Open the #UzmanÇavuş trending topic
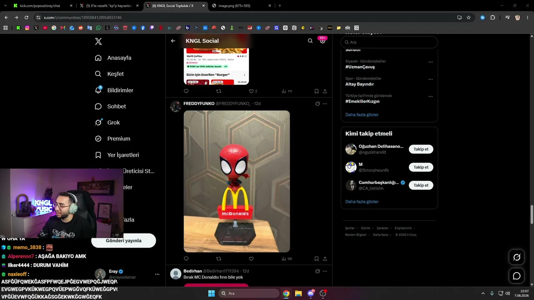 [x=360, y=67]
